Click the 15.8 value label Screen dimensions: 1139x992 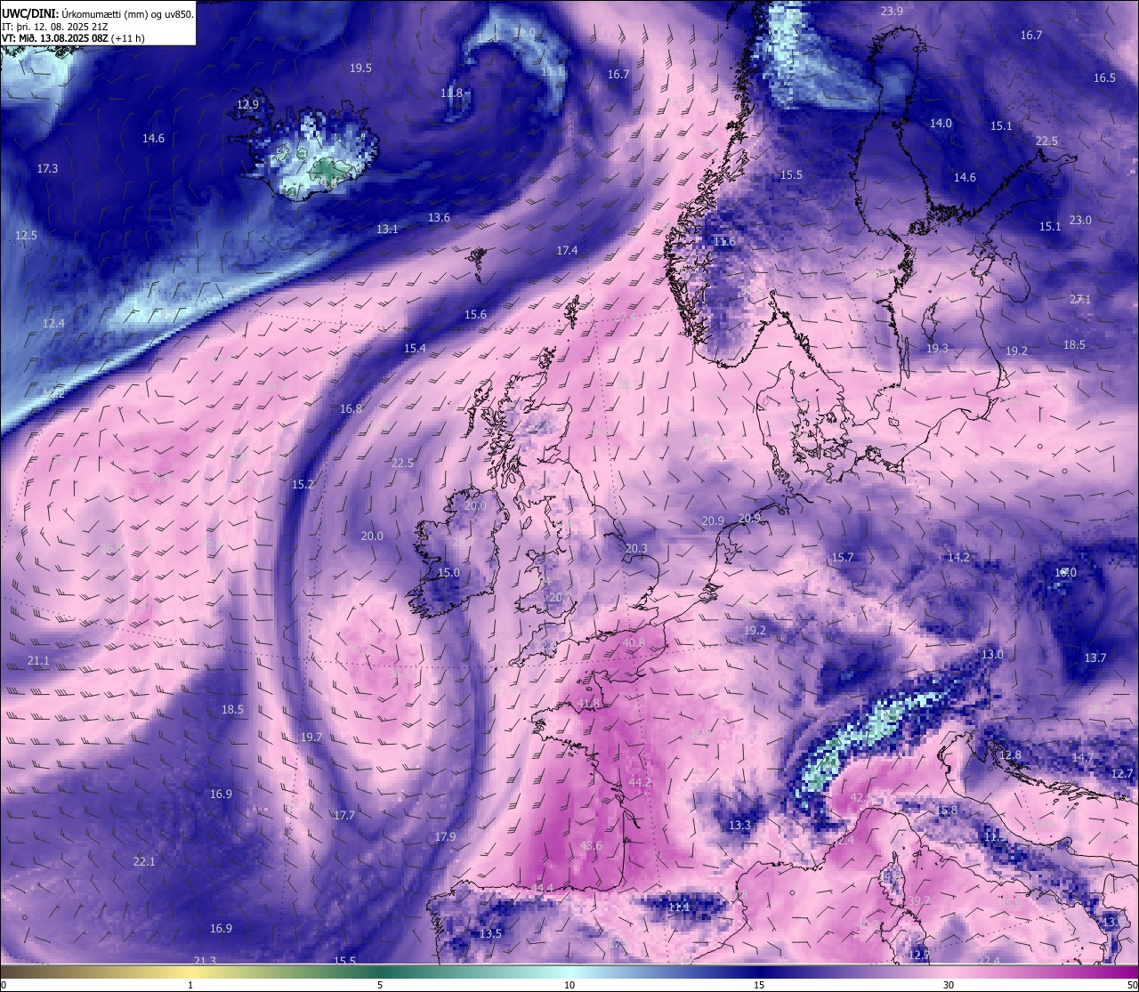947,811
